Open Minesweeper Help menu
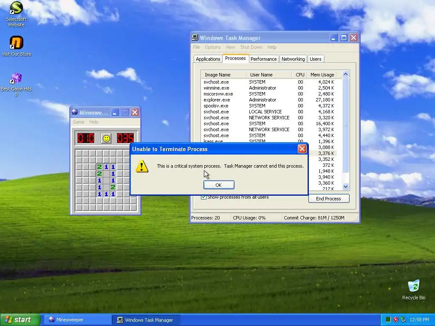The height and width of the screenshot is (326, 435). click(x=93, y=122)
